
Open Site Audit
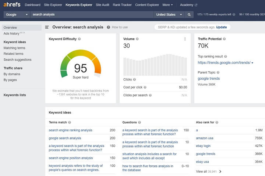[102, 5]
